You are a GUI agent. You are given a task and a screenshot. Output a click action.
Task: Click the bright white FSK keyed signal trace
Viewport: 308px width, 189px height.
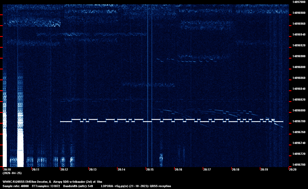pos(171,120)
